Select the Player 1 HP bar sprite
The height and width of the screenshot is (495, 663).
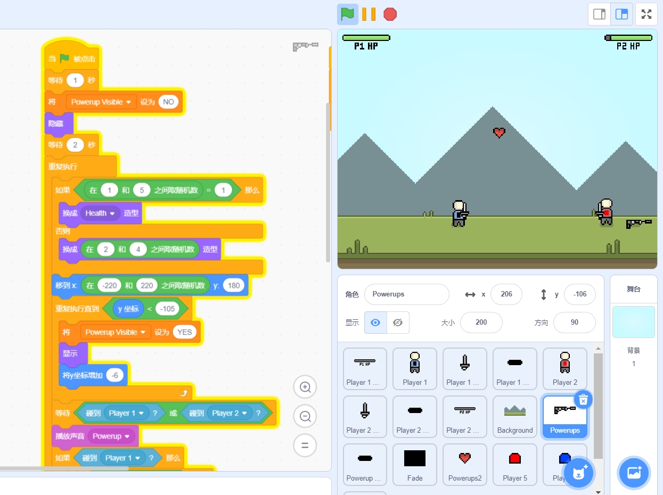click(365, 369)
